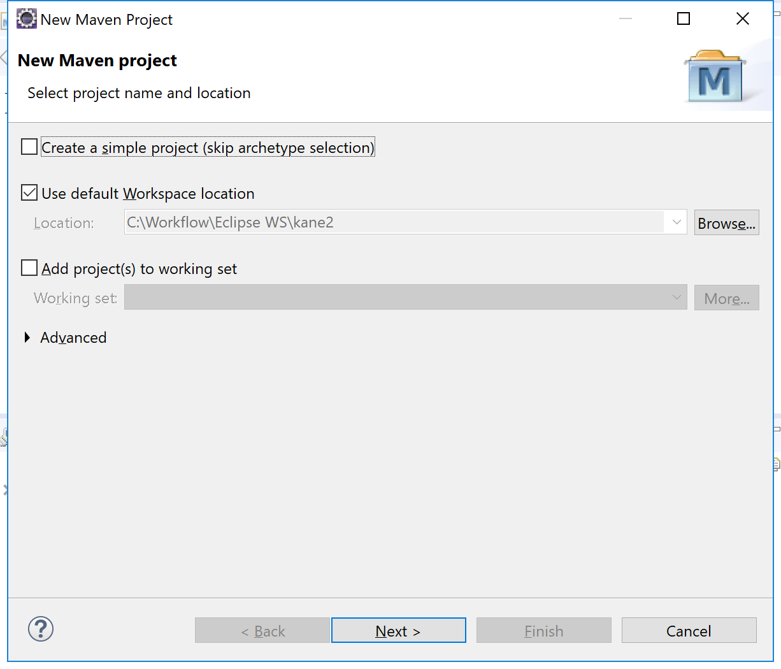Image resolution: width=781 pixels, height=669 pixels.
Task: Click the More... button
Action: click(726, 298)
